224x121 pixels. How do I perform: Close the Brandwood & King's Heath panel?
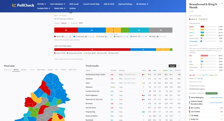(222, 3)
